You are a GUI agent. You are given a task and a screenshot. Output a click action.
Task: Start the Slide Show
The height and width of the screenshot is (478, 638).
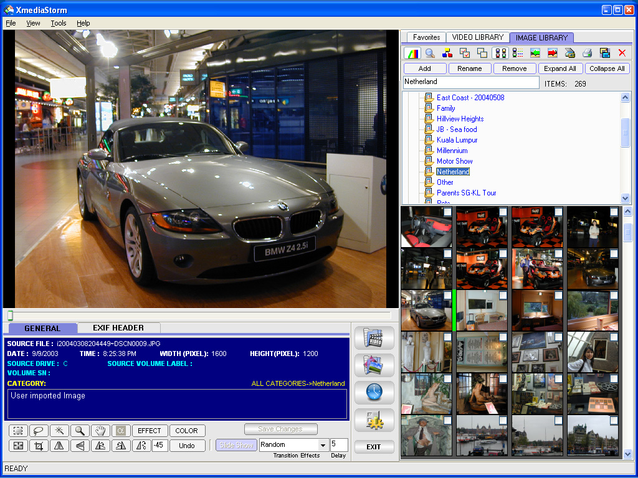point(236,445)
